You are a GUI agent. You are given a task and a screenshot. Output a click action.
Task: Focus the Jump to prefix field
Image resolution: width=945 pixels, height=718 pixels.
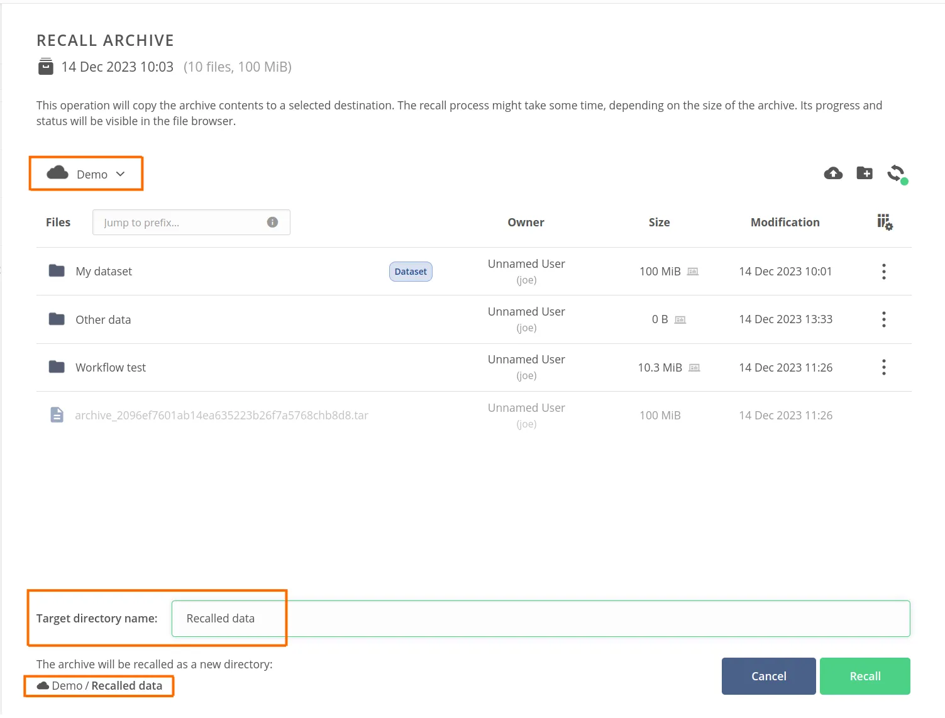pyautogui.click(x=182, y=223)
